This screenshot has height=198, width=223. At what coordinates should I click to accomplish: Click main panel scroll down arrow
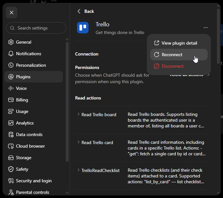[218, 193]
